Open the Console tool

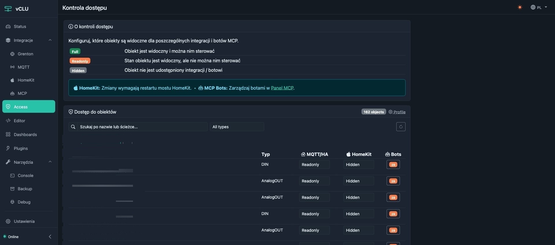click(25, 176)
